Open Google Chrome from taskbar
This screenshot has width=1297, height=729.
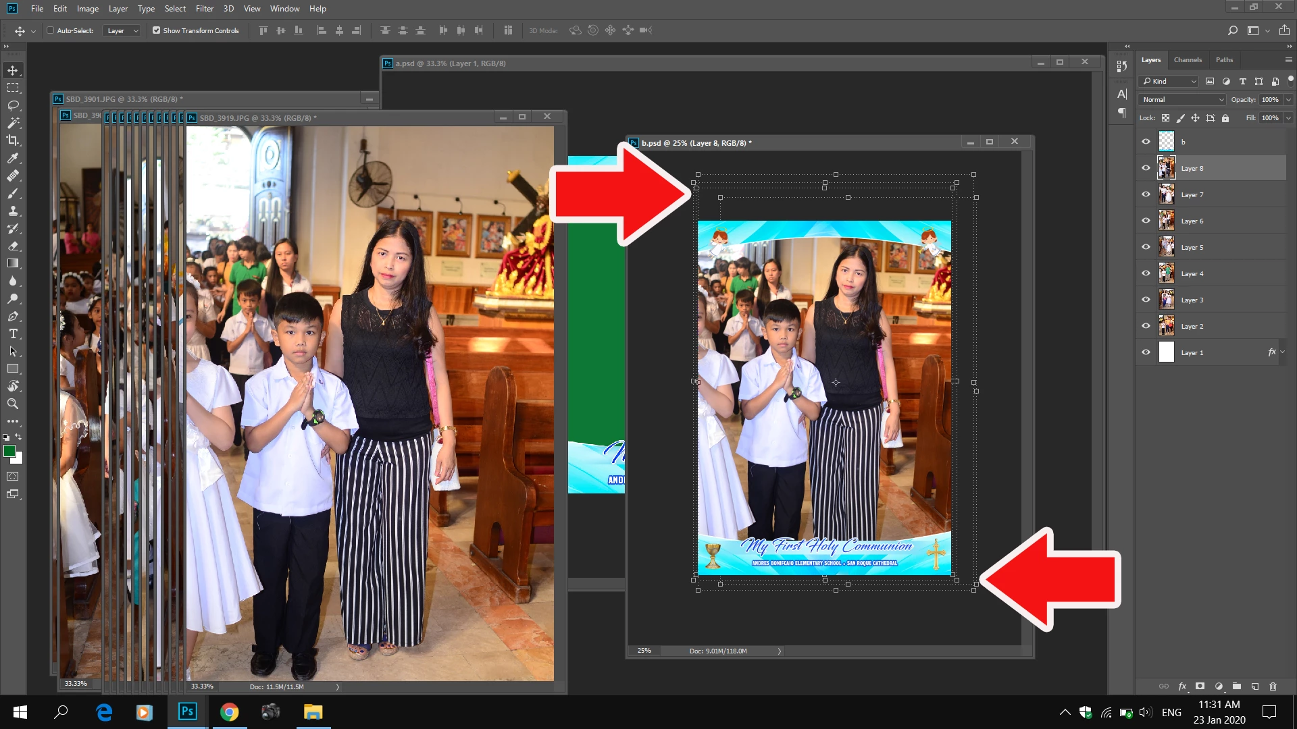[x=229, y=712]
